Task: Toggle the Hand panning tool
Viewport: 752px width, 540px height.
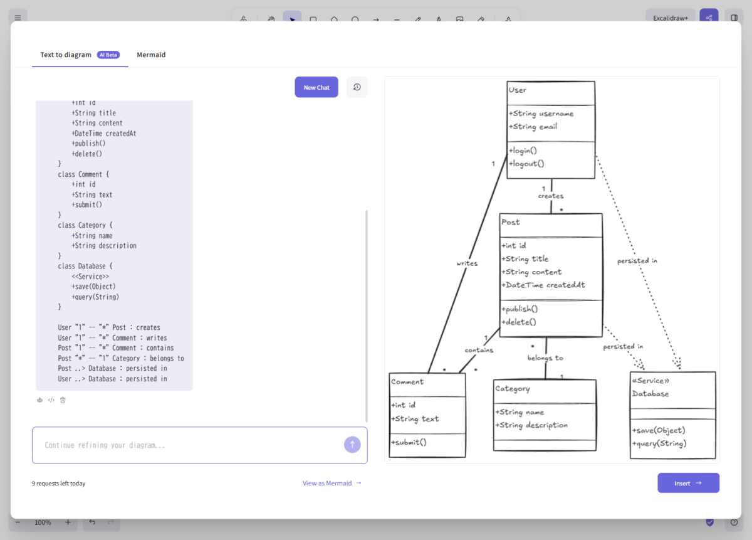Action: click(270, 19)
